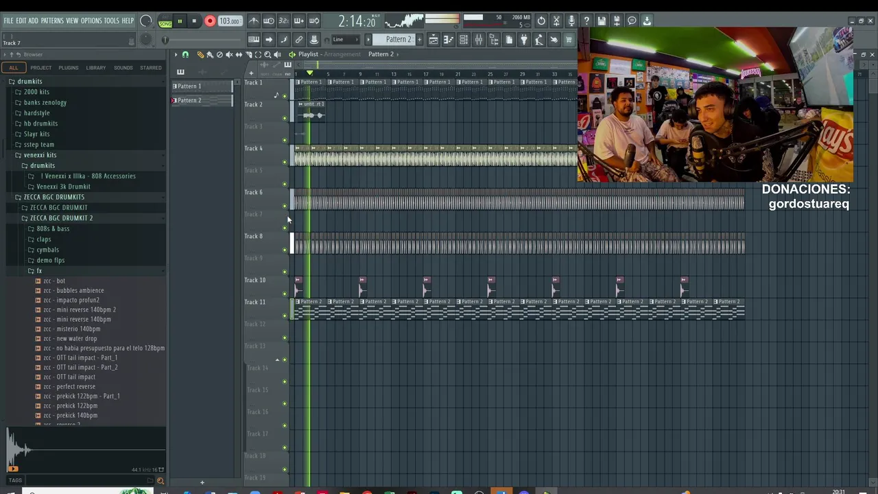The width and height of the screenshot is (878, 494).
Task: Open the Playlist view icon
Action: point(434,40)
